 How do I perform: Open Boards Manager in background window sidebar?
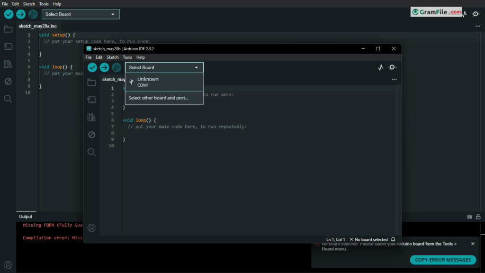[x=8, y=46]
